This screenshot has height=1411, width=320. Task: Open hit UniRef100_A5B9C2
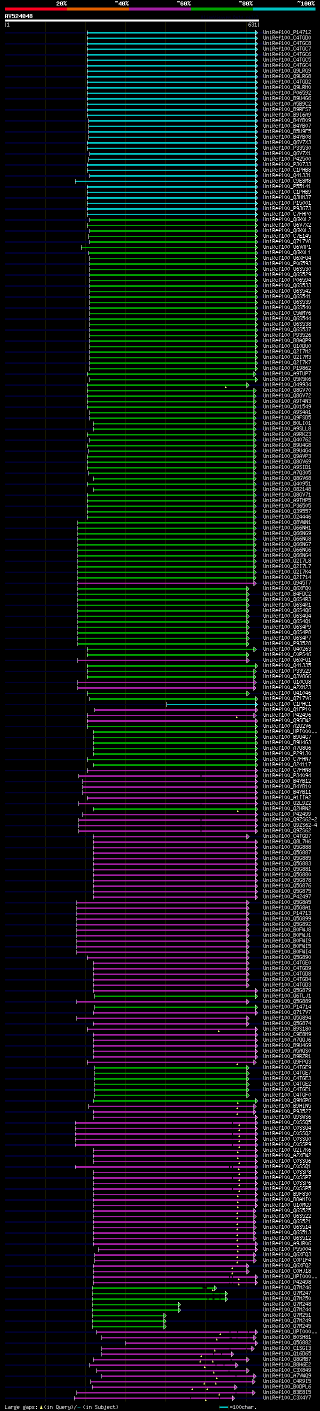tap(286, 104)
